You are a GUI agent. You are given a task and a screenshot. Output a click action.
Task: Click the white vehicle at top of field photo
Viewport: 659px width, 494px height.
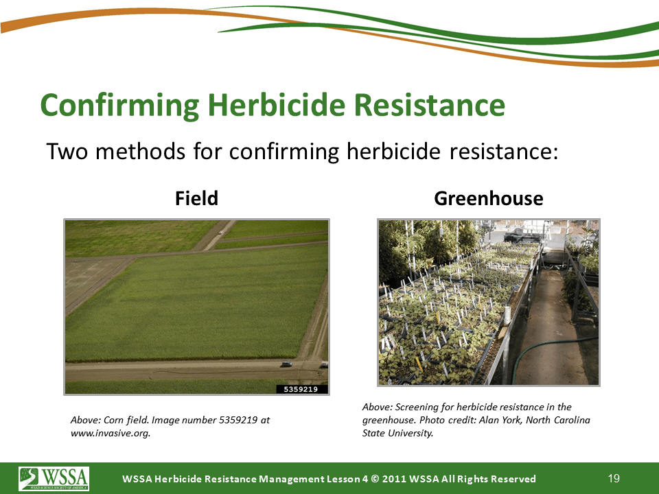pyautogui.click(x=219, y=232)
